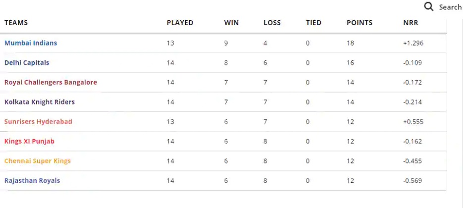Viewport: 463px width, 208px height.
Task: Open Sunrisers Hyderabad team link
Action: tap(39, 121)
